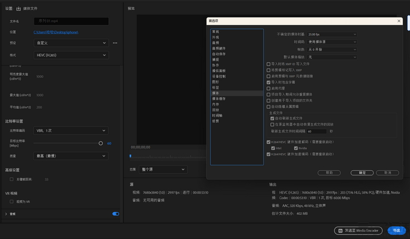410x239 pixels.
Task: Click 取消 to cancel the preferences
Action: [388, 172]
